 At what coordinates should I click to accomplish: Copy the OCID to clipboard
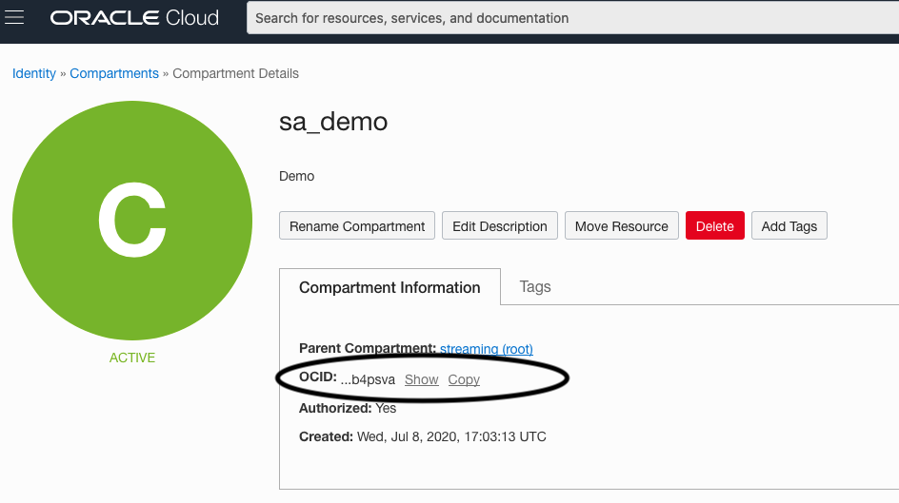click(464, 379)
